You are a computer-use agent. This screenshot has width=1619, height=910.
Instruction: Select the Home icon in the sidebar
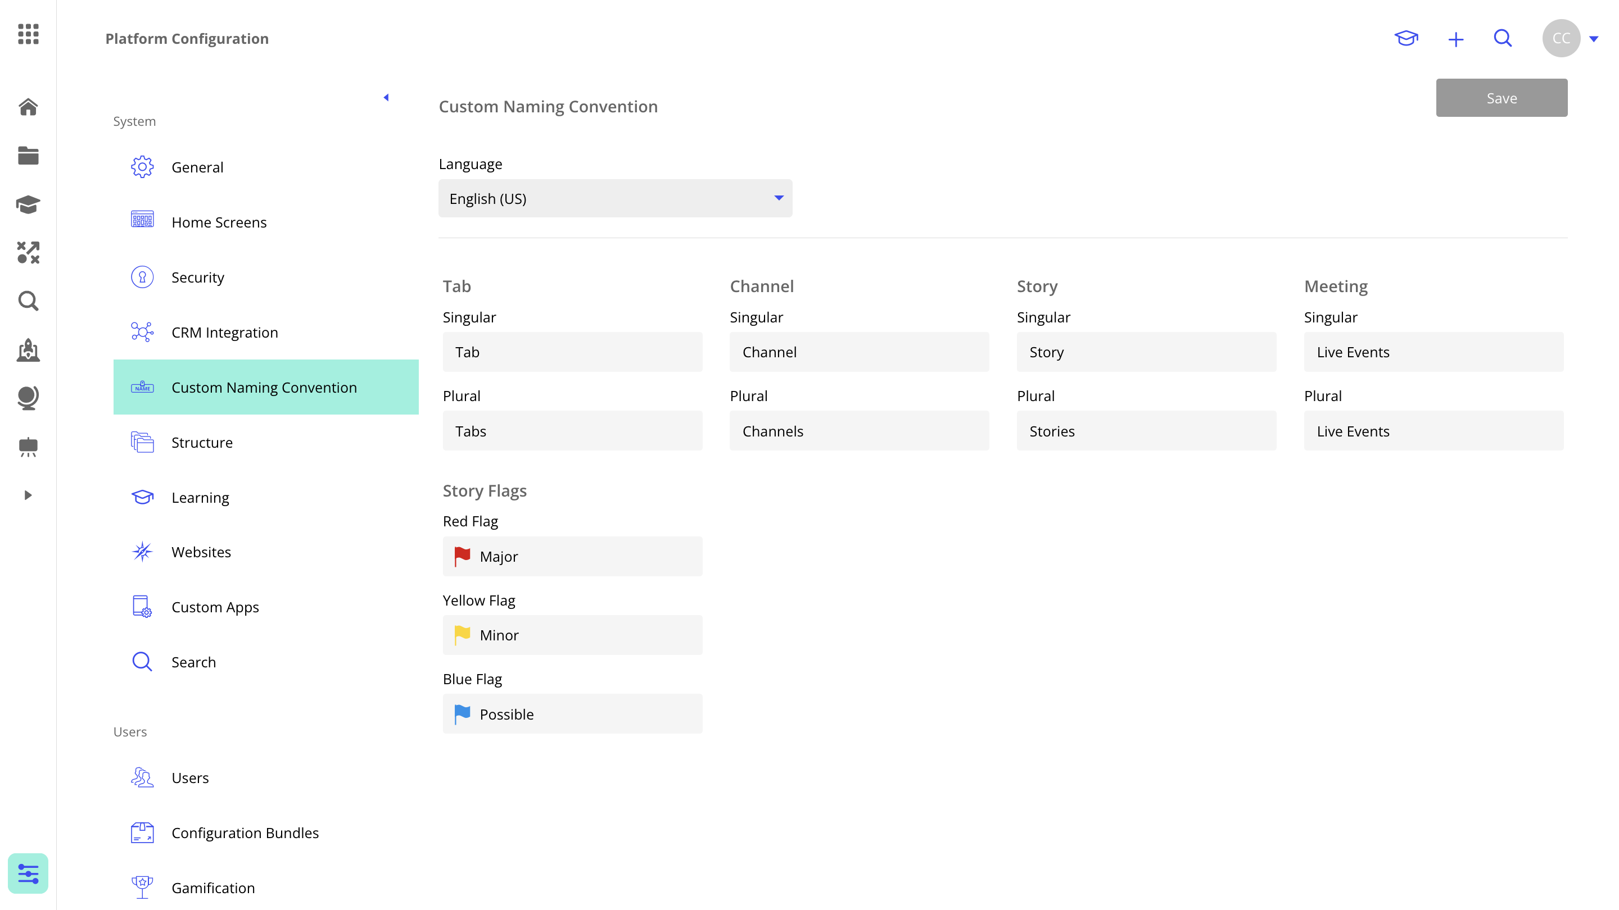[28, 107]
